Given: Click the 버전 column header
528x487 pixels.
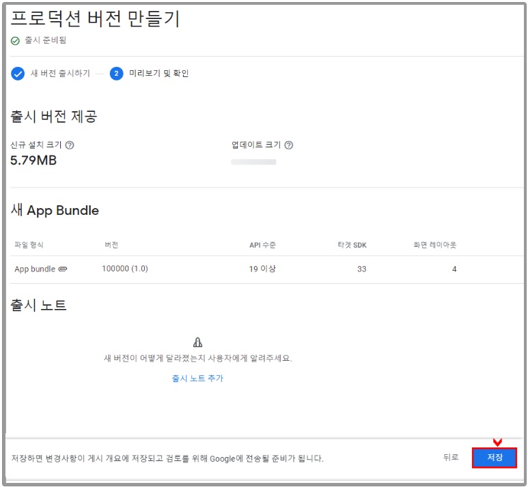Looking at the screenshot, I should pyautogui.click(x=111, y=245).
